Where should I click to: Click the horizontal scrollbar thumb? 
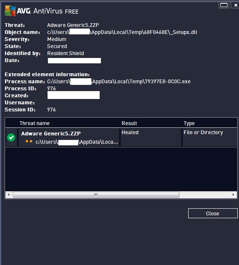coord(96,195)
